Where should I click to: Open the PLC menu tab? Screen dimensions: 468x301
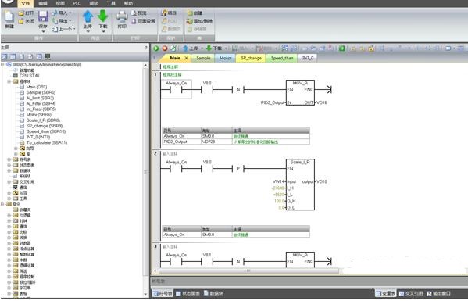point(77,4)
